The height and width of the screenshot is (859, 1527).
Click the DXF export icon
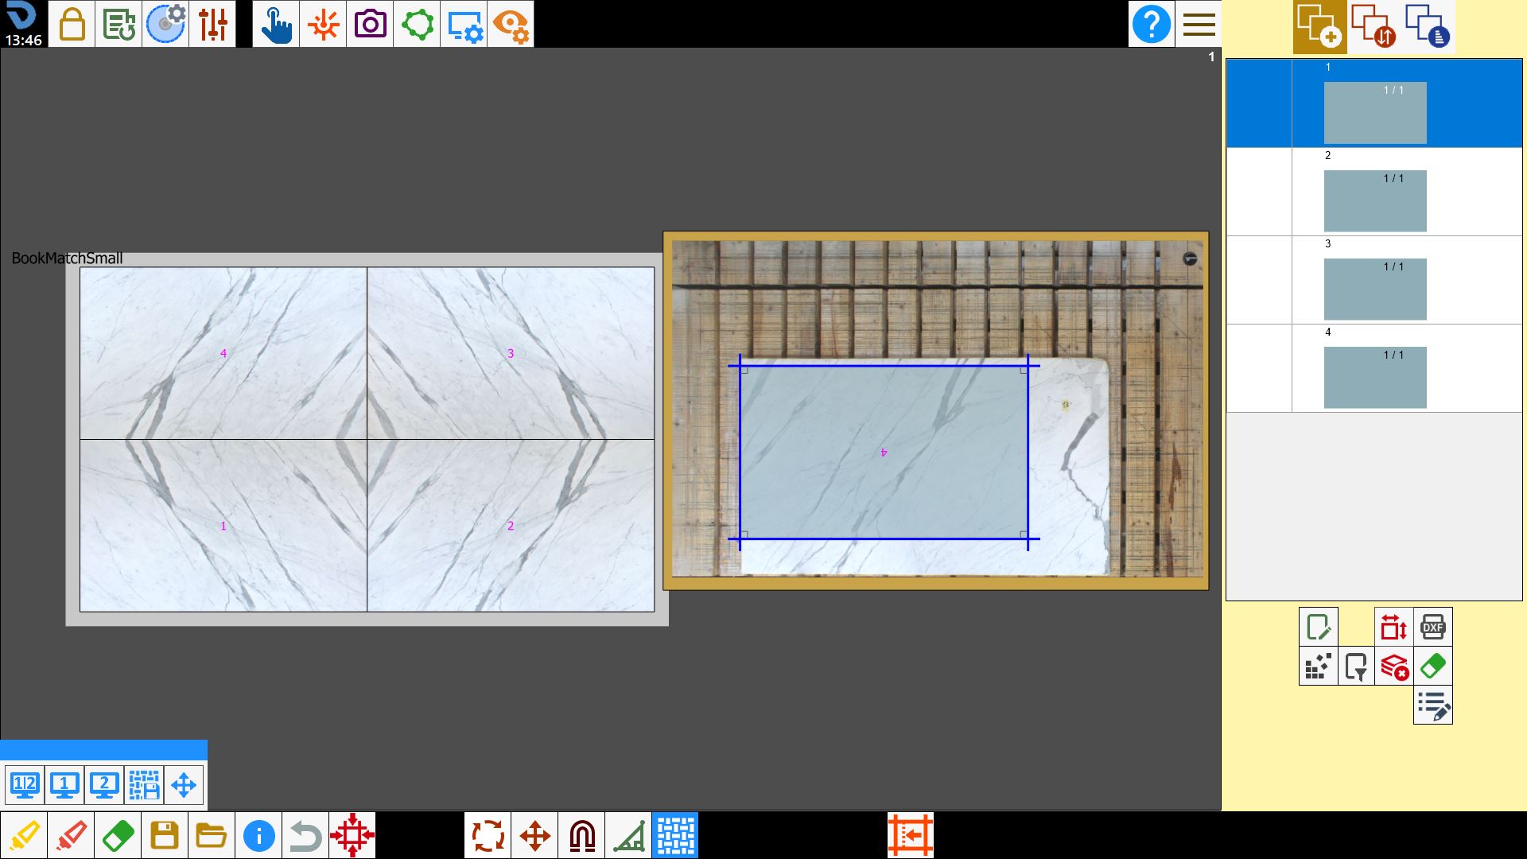(x=1432, y=627)
